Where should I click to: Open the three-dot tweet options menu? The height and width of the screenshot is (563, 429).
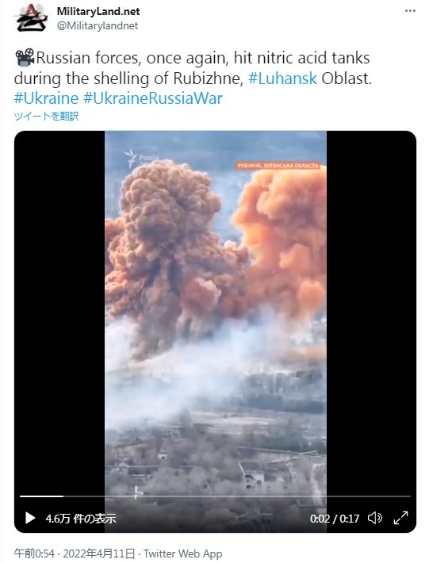[x=410, y=11]
